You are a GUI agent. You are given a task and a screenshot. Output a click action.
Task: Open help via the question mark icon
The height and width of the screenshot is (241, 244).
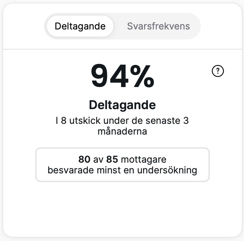click(218, 71)
